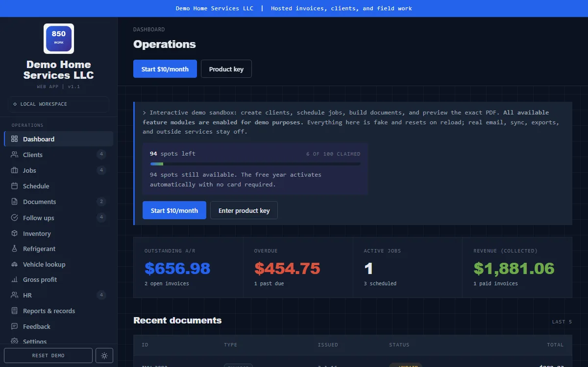Click the Settings gear icon

(x=14, y=341)
